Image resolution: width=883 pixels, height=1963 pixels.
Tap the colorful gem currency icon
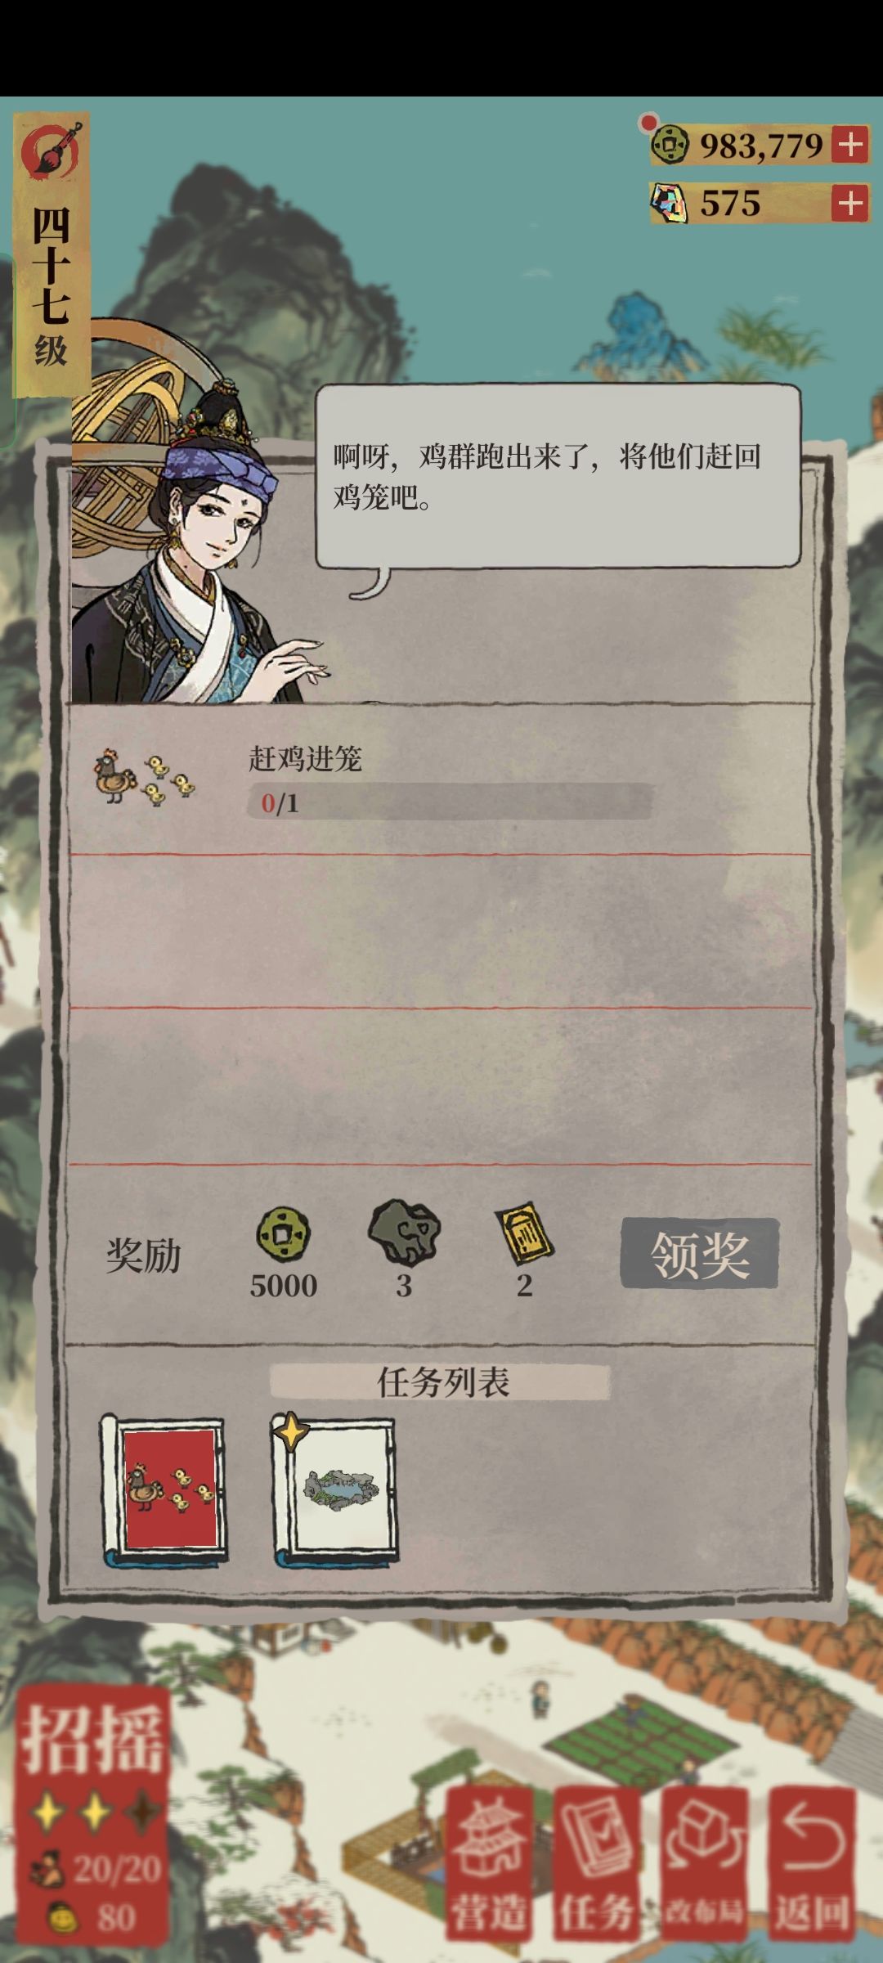[669, 203]
